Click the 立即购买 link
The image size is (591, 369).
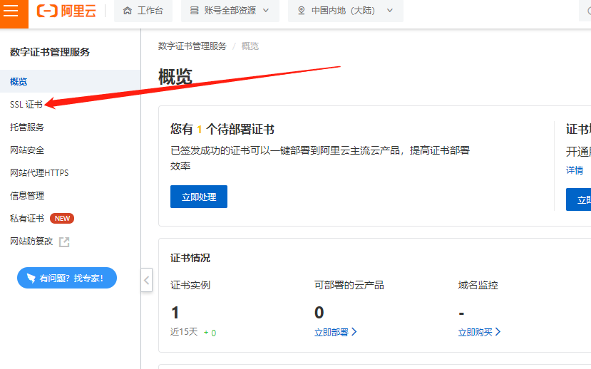[x=479, y=332]
